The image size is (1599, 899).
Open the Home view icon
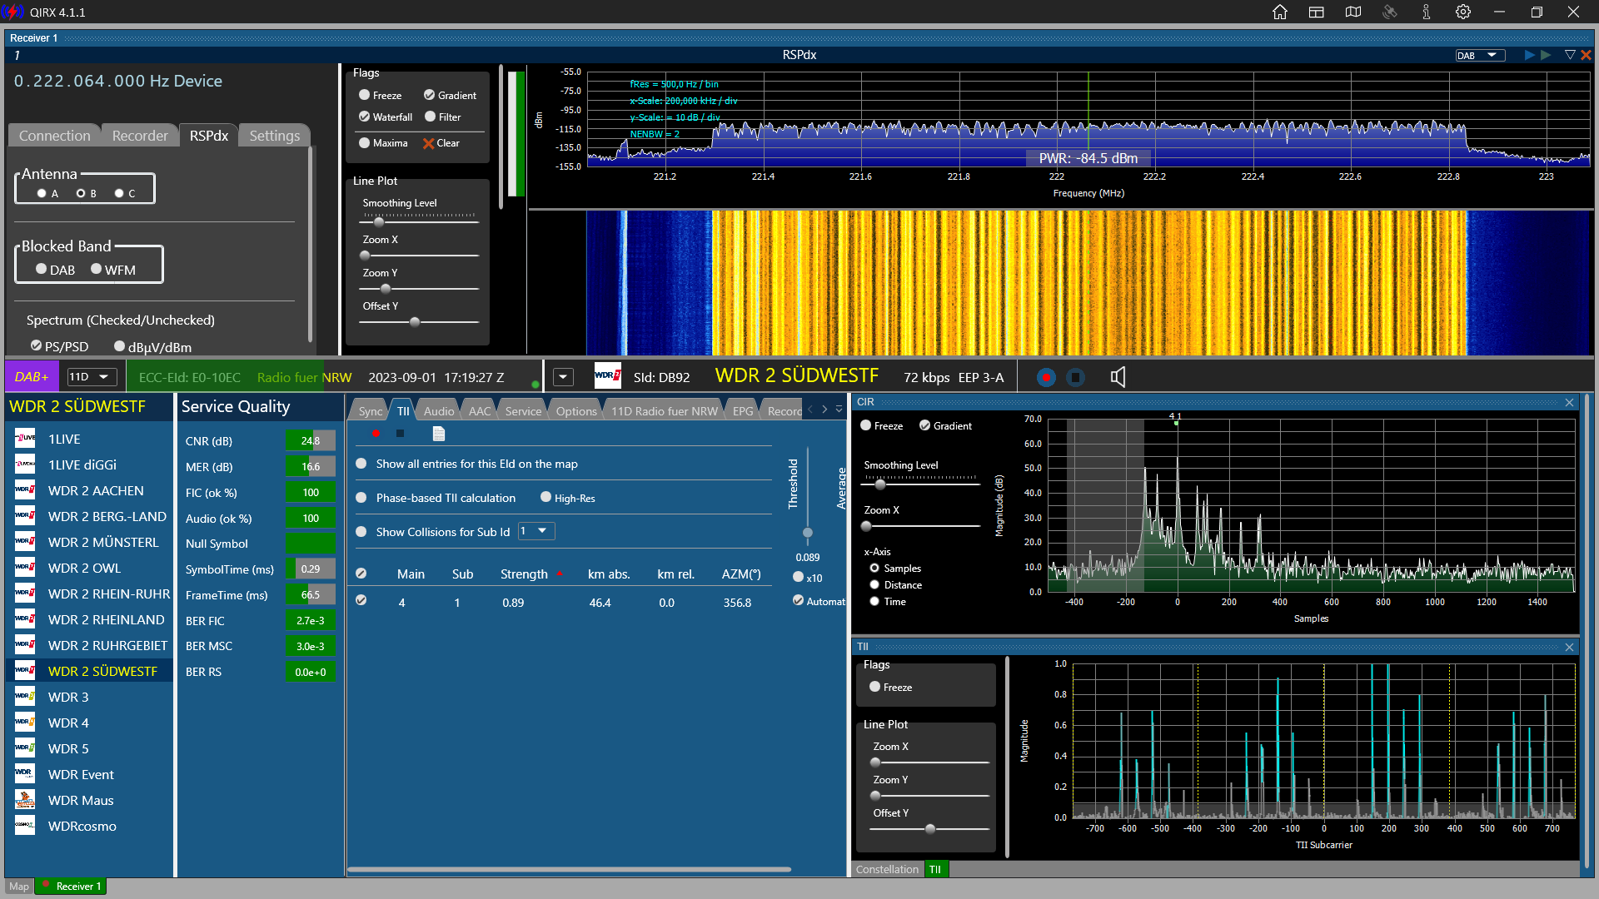click(x=1280, y=12)
